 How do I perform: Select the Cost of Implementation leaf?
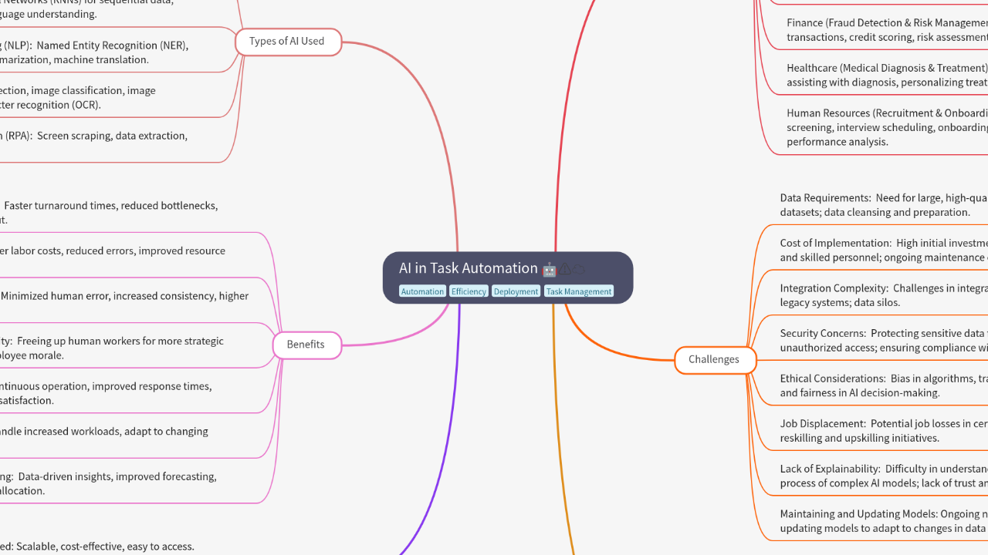[x=884, y=251]
